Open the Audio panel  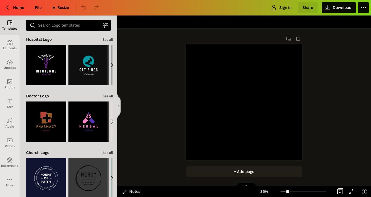(10, 123)
